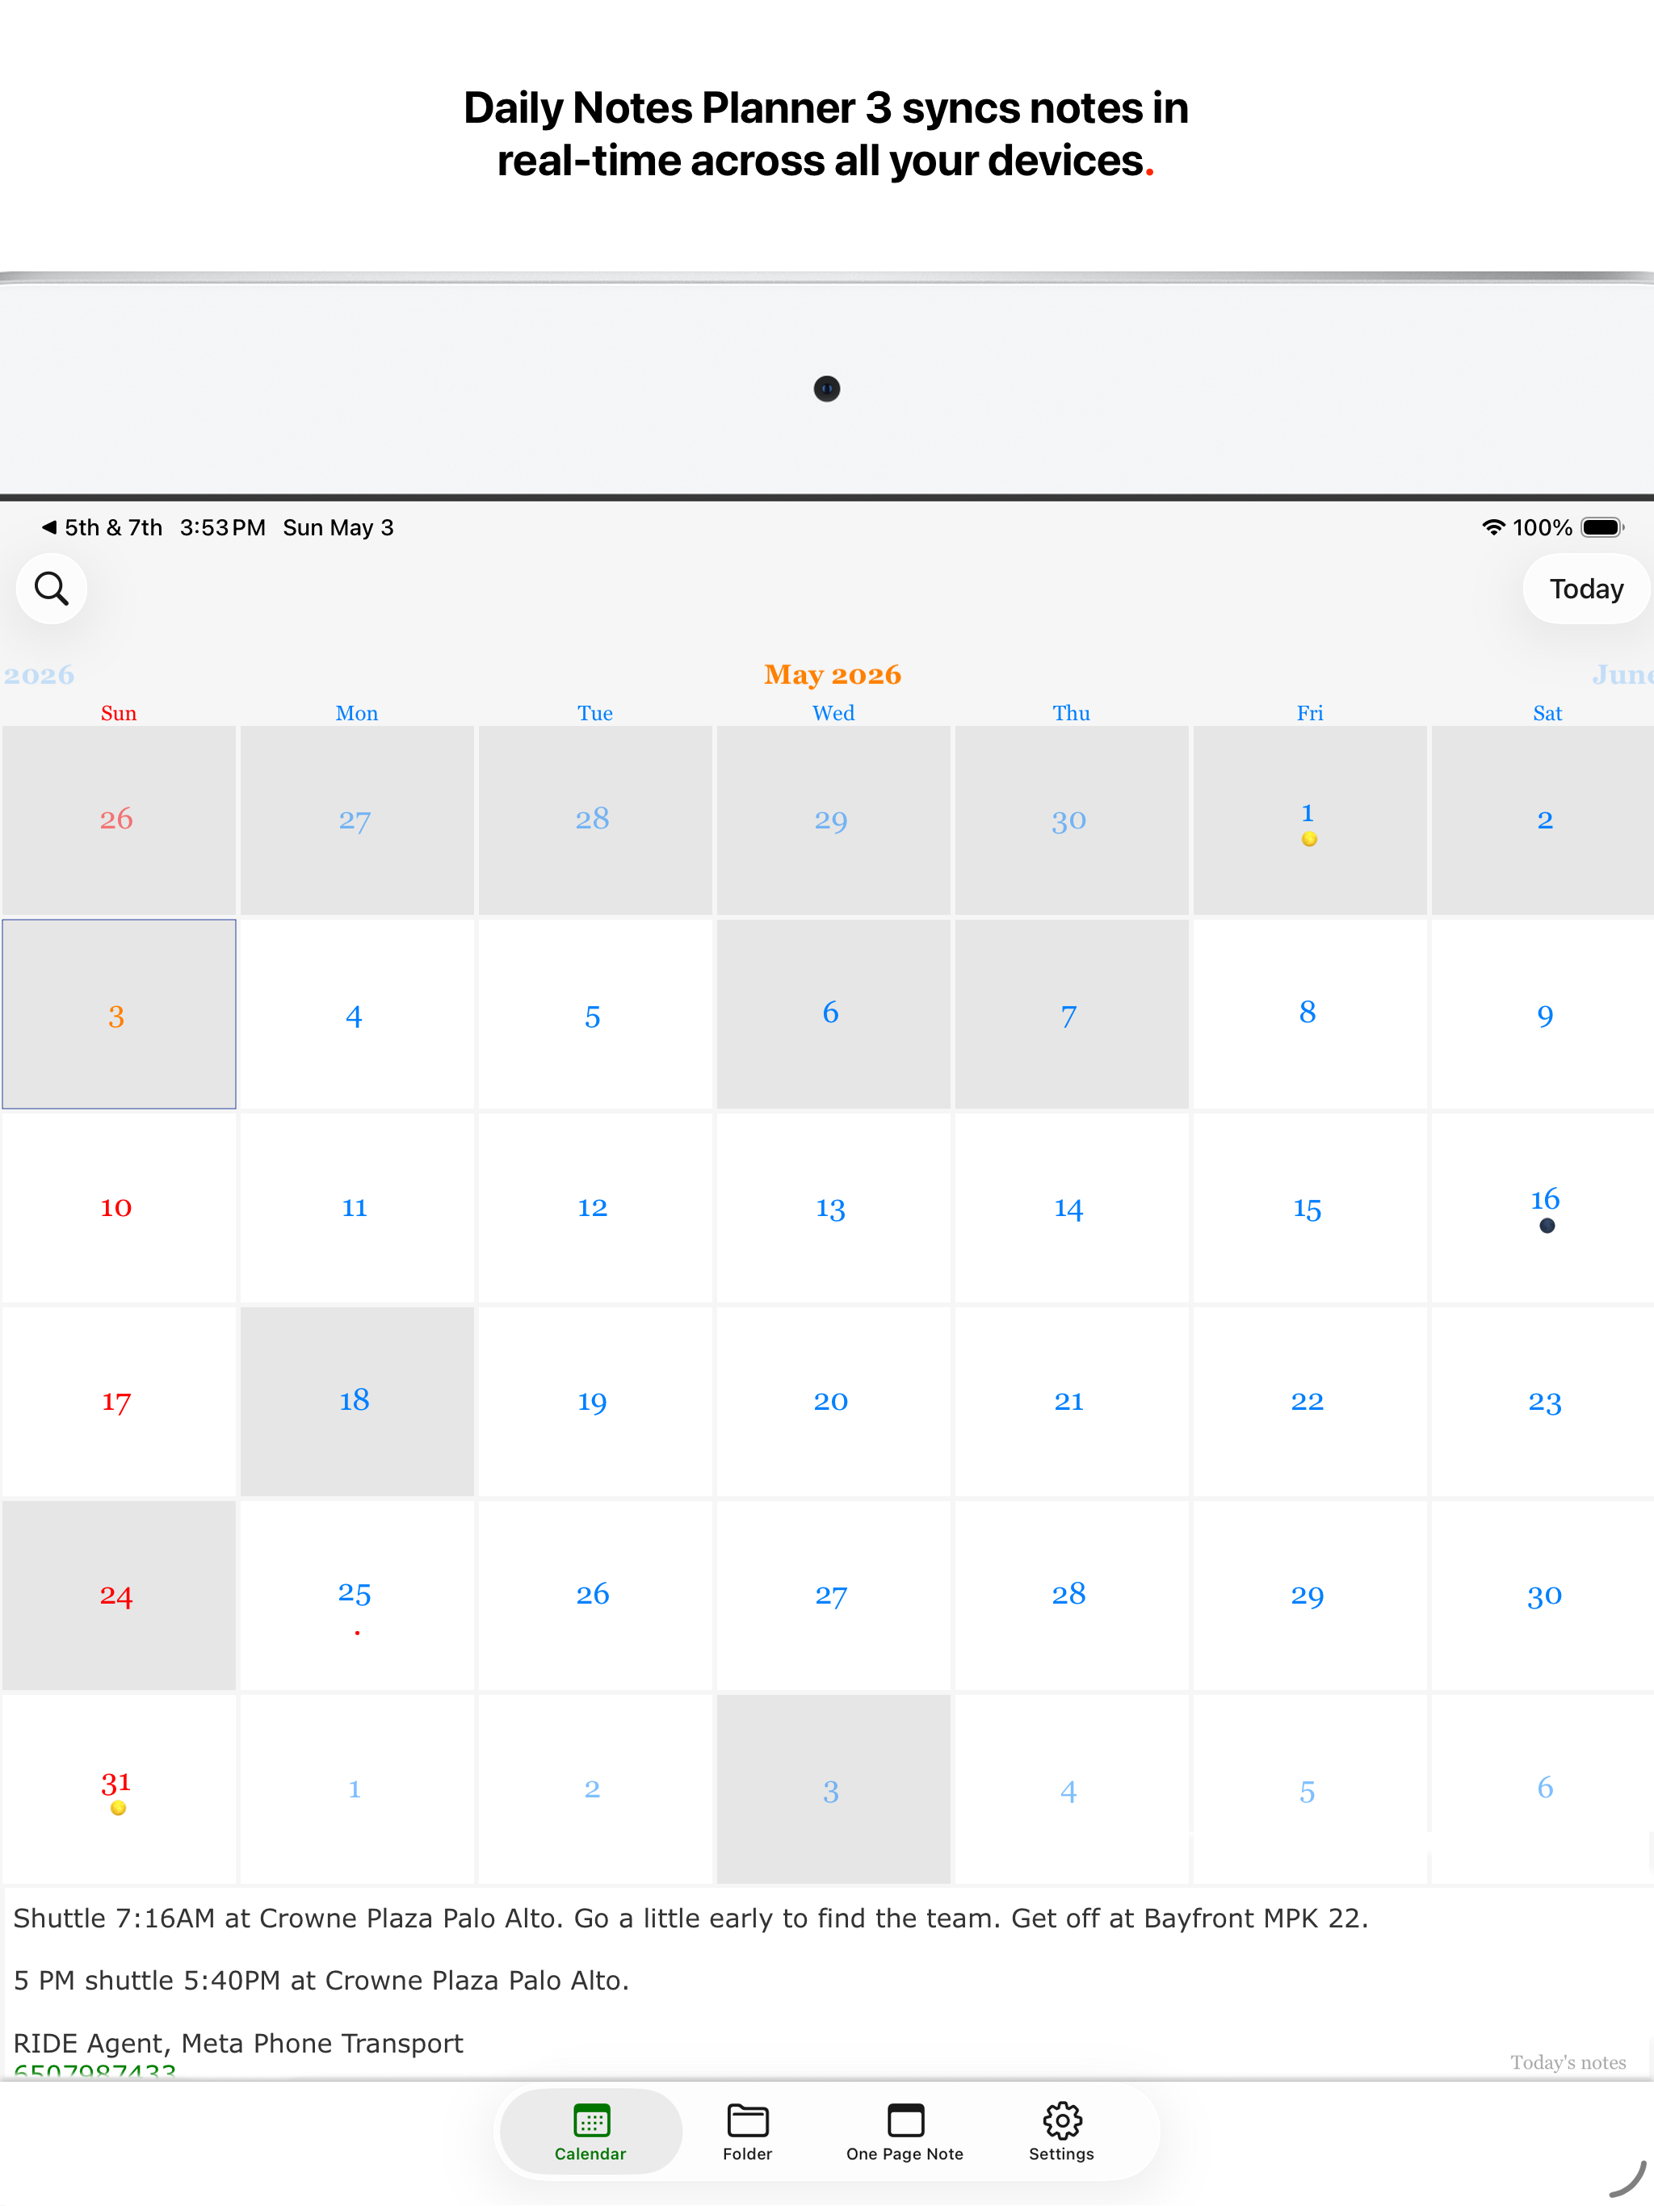Open the One Page Note tab

(x=905, y=2131)
